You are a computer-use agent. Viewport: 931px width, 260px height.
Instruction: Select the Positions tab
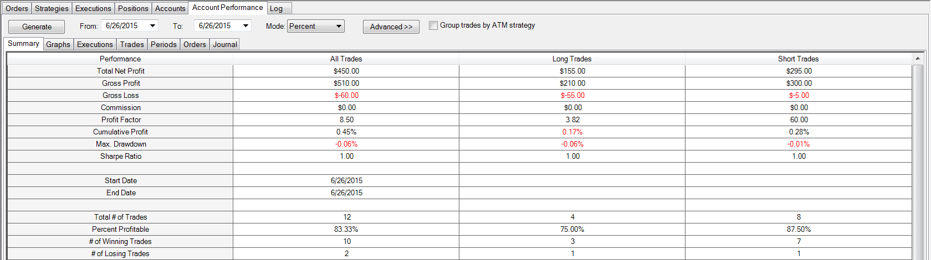[x=133, y=8]
